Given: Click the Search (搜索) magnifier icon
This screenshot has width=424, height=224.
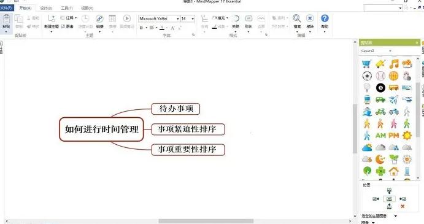Looking at the screenshot, I should (x=296, y=18).
